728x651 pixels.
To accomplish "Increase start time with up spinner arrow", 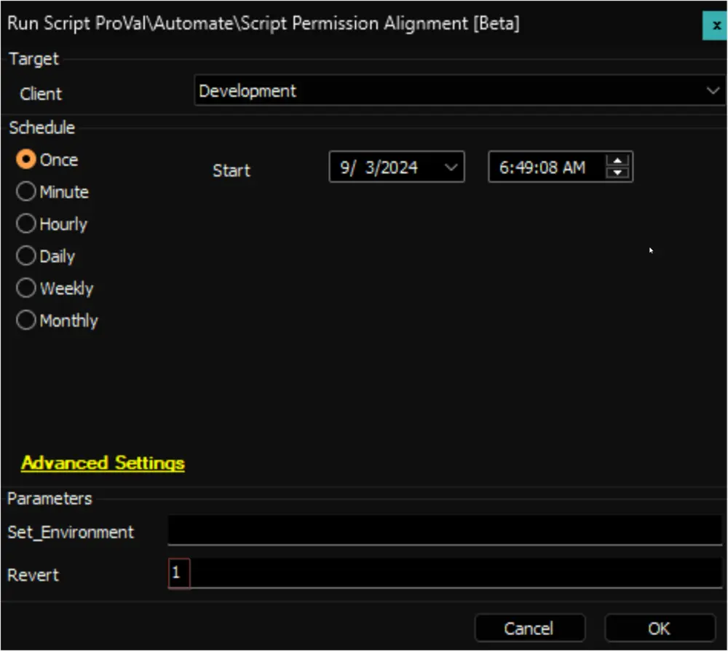I will coord(617,161).
